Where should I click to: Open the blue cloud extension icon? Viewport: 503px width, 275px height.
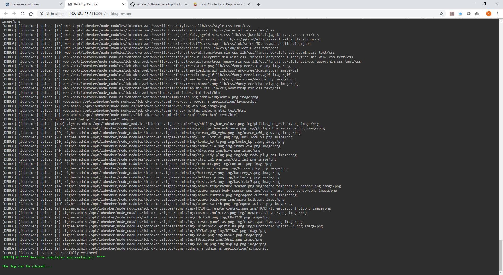click(x=460, y=14)
